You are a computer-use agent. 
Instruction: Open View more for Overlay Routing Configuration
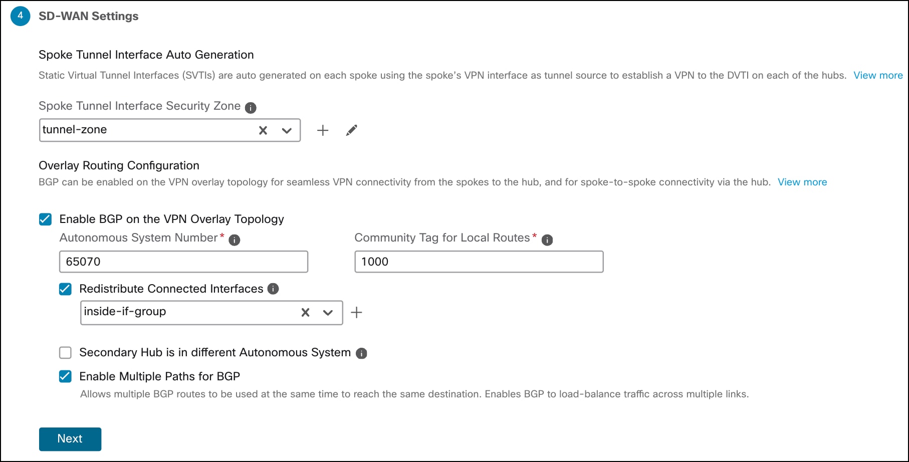802,182
